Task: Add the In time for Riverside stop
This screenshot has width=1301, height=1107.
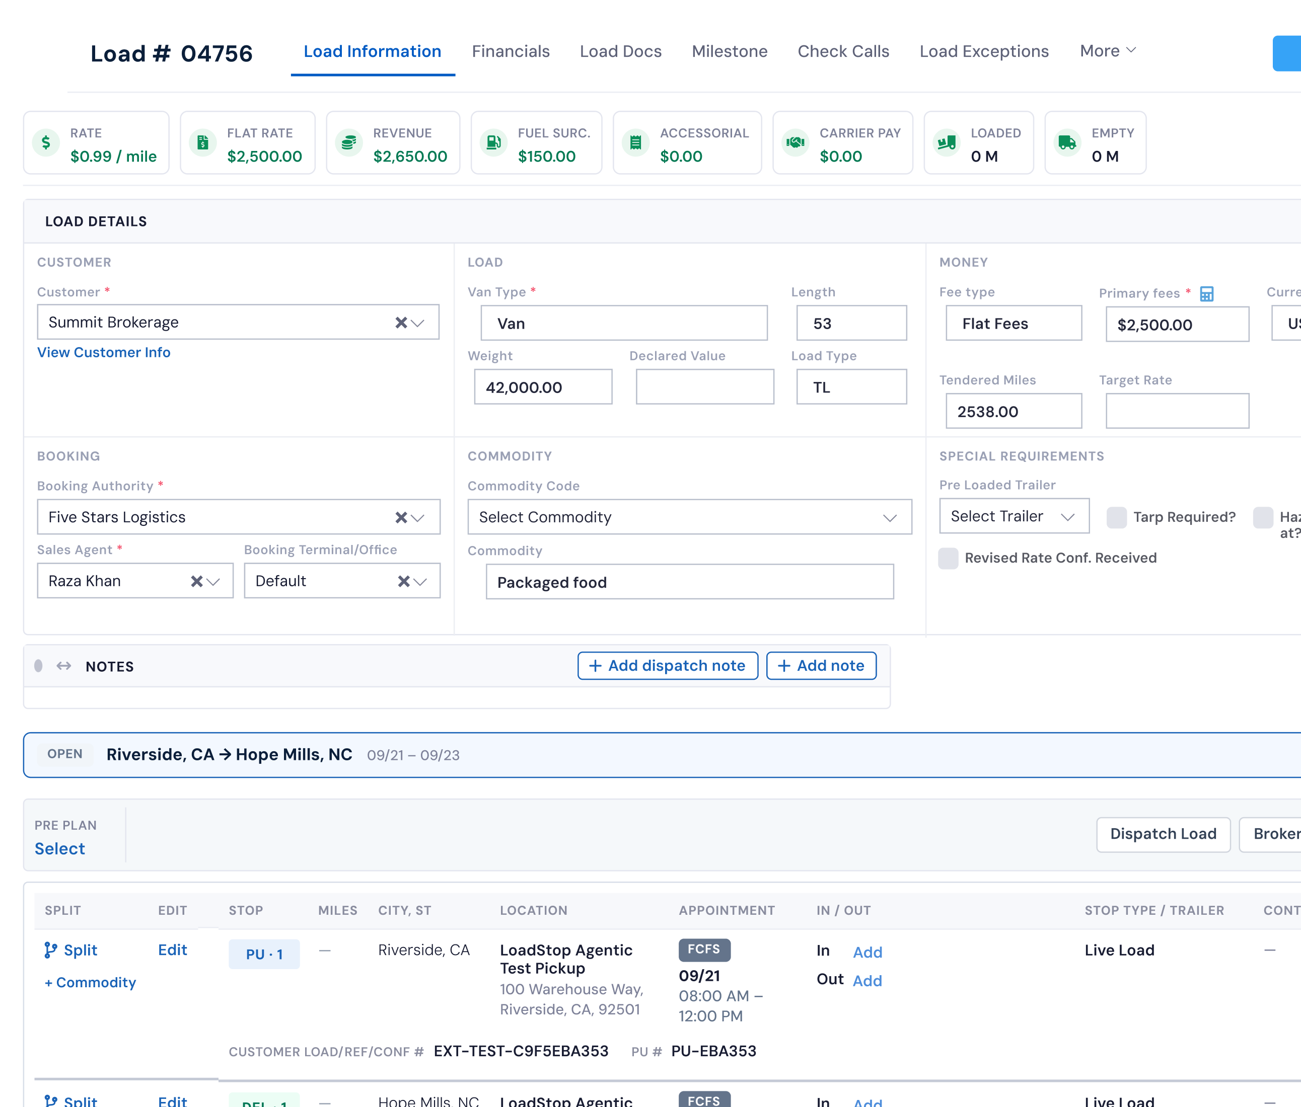Action: tap(867, 952)
